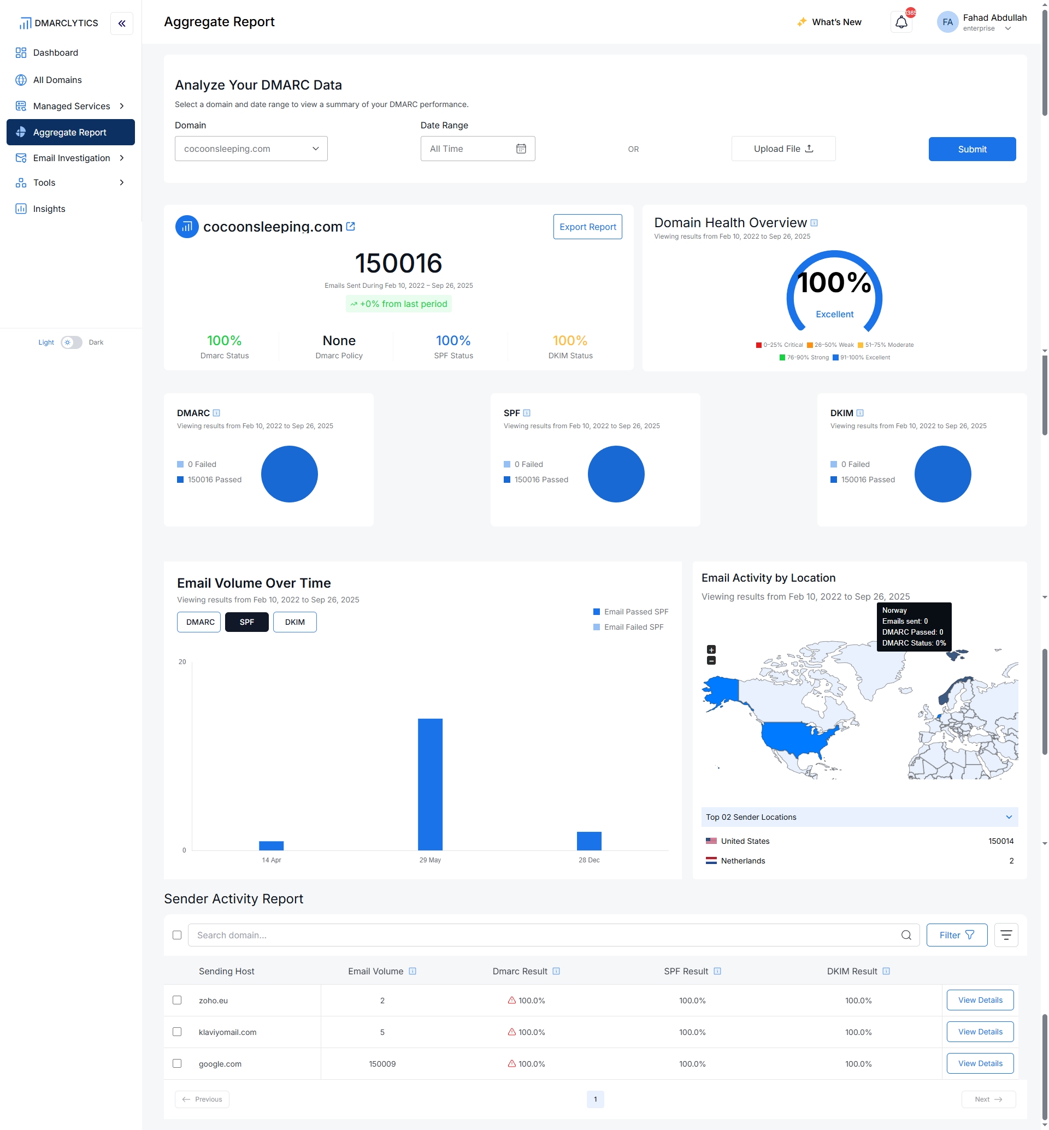Click the search magnifier in Sender Activity
The height and width of the screenshot is (1130, 1049).
click(x=906, y=935)
